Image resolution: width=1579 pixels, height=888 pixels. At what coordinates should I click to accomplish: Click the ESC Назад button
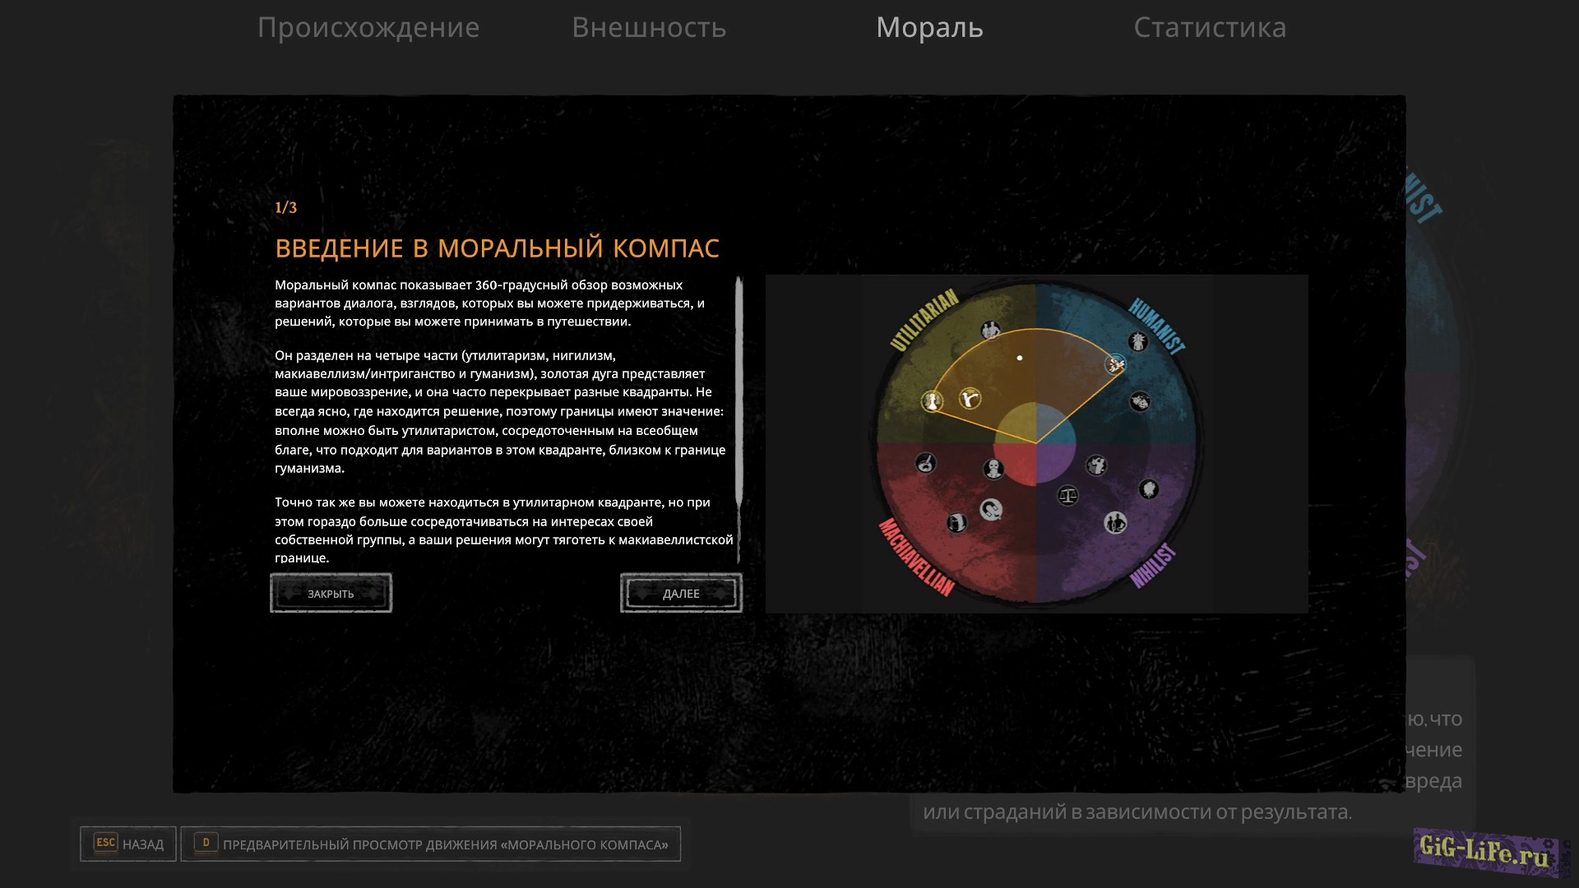click(128, 844)
